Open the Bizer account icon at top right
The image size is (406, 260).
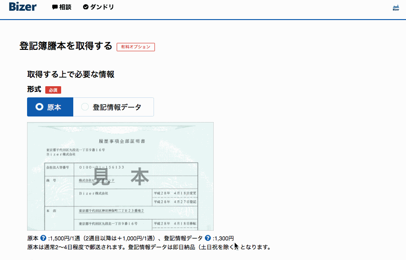(x=396, y=7)
